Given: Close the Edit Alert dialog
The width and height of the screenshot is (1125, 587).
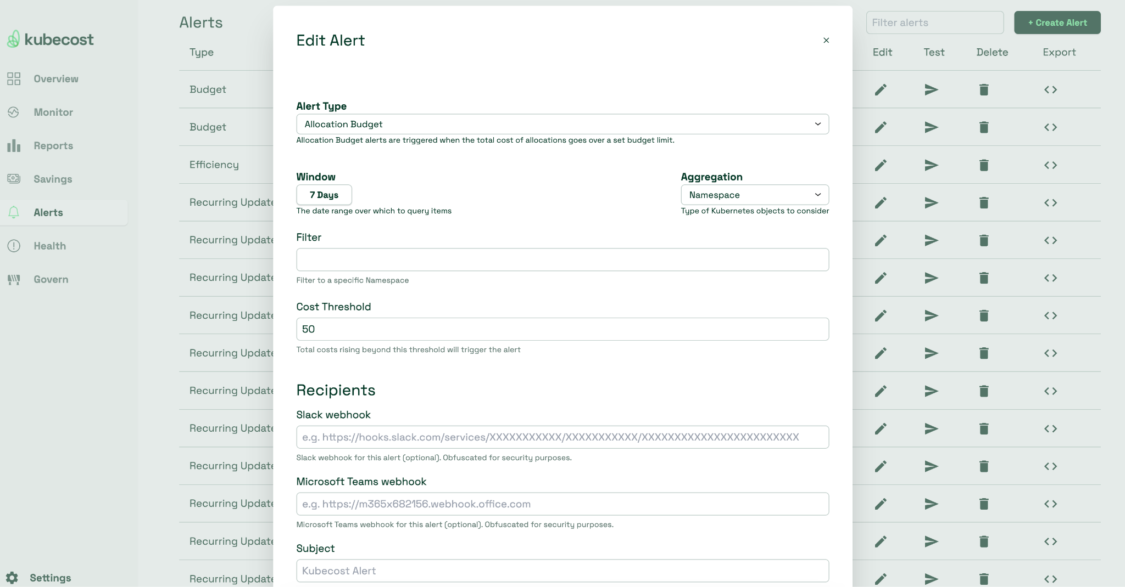Looking at the screenshot, I should pos(826,40).
